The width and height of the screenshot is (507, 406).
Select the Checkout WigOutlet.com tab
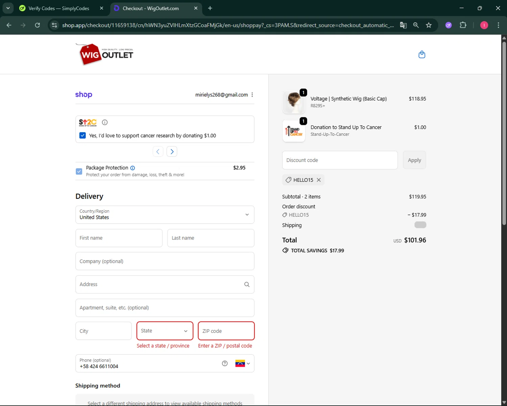(x=151, y=8)
